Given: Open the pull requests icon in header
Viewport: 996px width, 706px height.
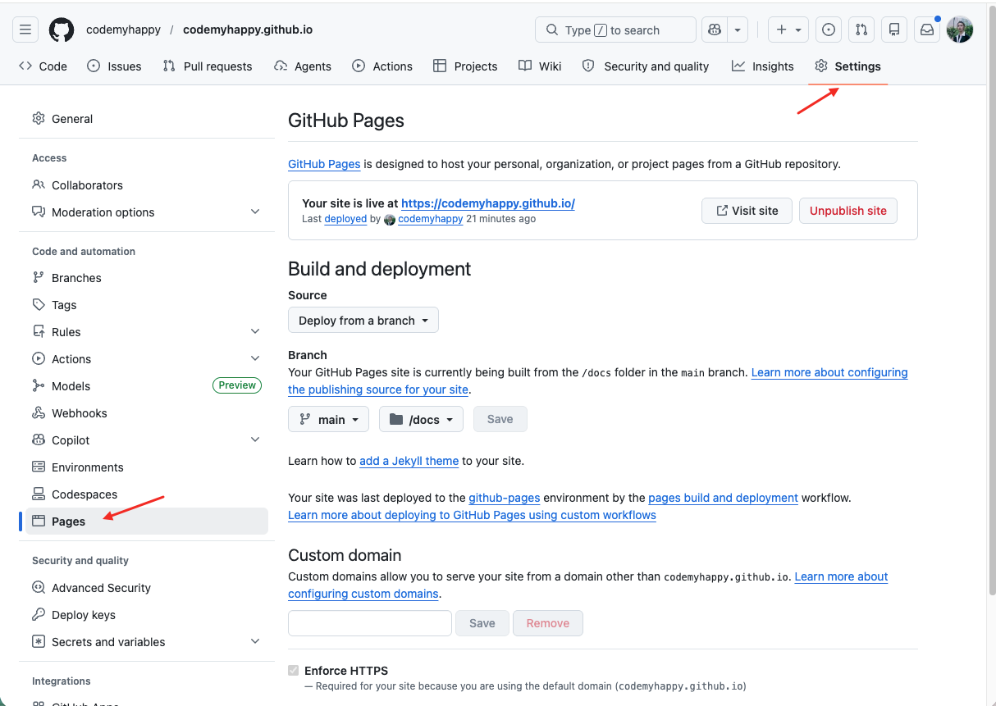Looking at the screenshot, I should [861, 30].
